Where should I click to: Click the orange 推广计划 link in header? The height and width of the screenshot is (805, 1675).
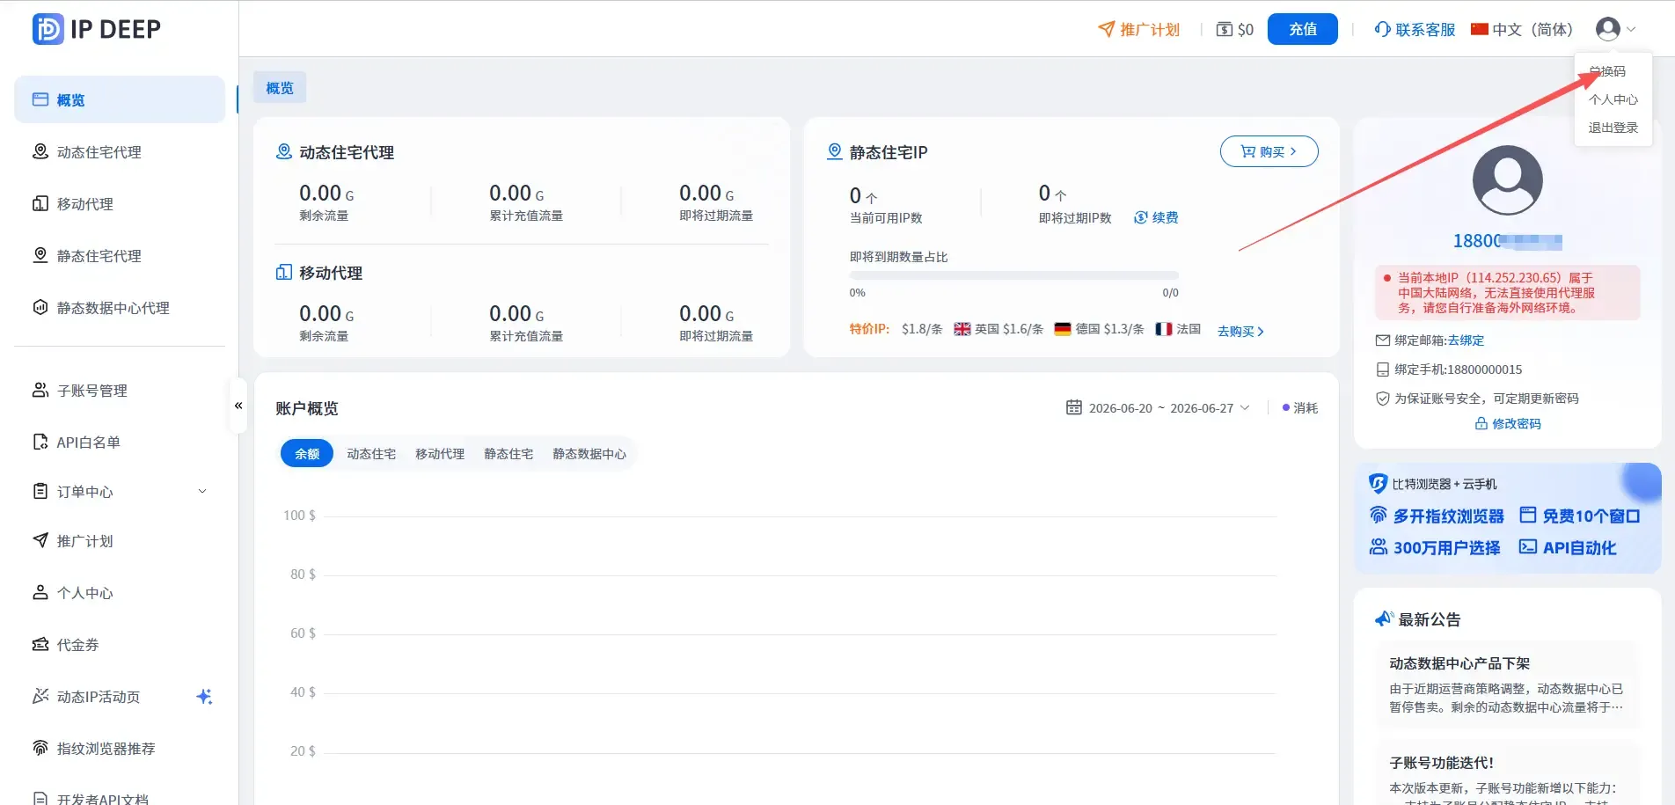pyautogui.click(x=1138, y=29)
